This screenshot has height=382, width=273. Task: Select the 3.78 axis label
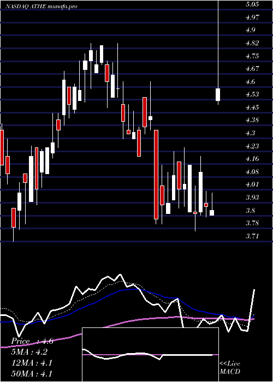[x=252, y=223]
